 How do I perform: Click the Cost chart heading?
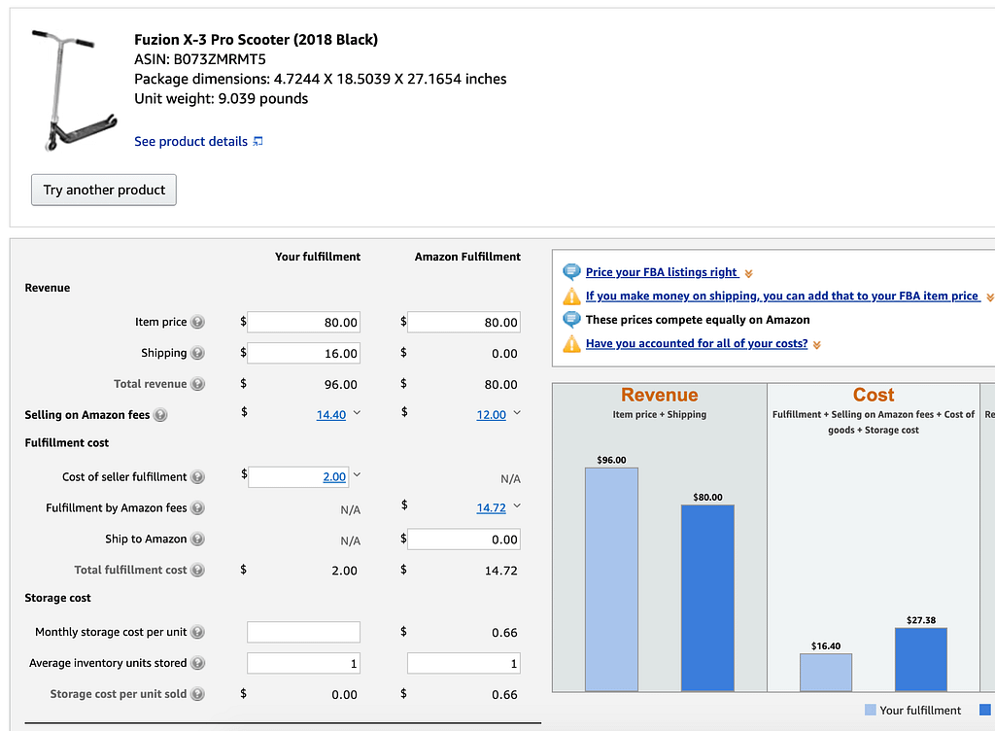pyautogui.click(x=874, y=395)
